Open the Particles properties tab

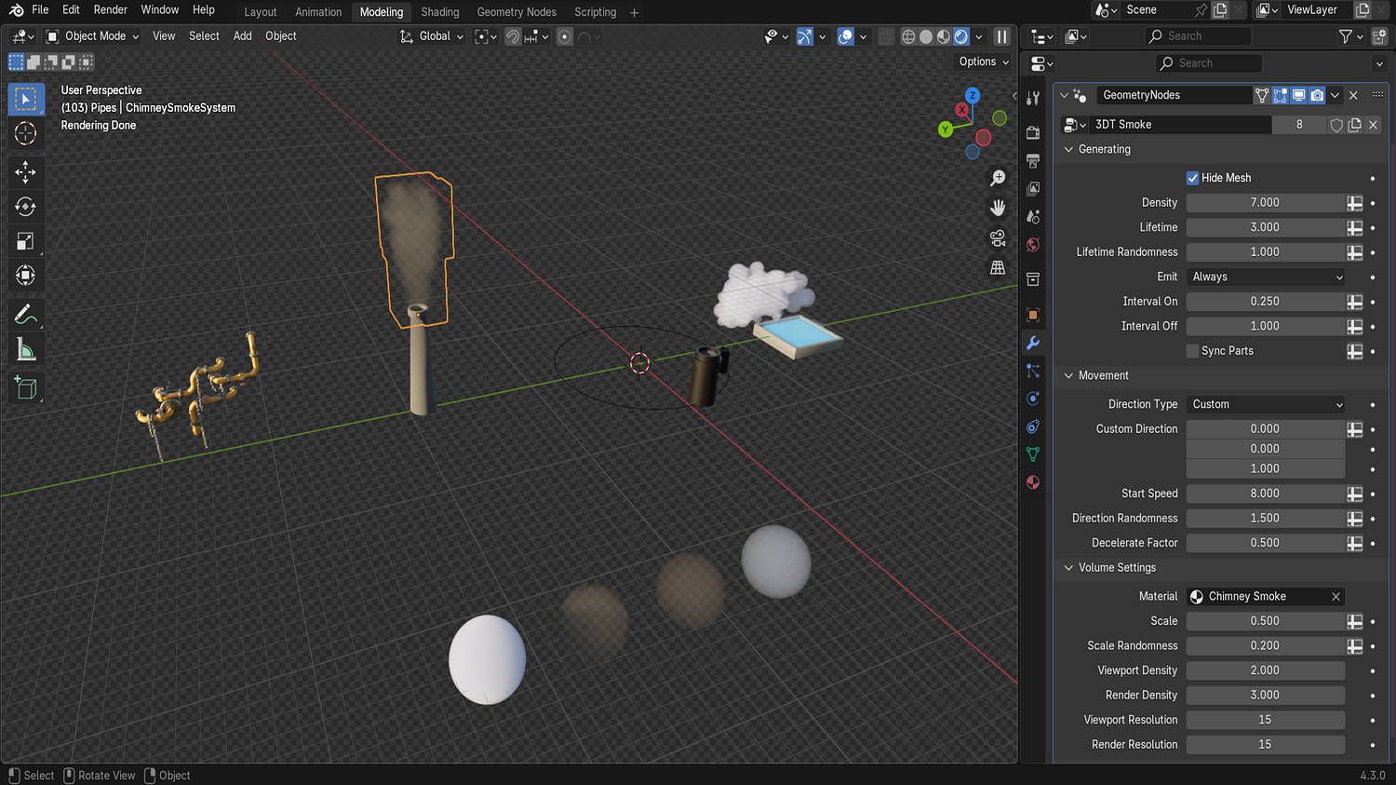[1033, 371]
